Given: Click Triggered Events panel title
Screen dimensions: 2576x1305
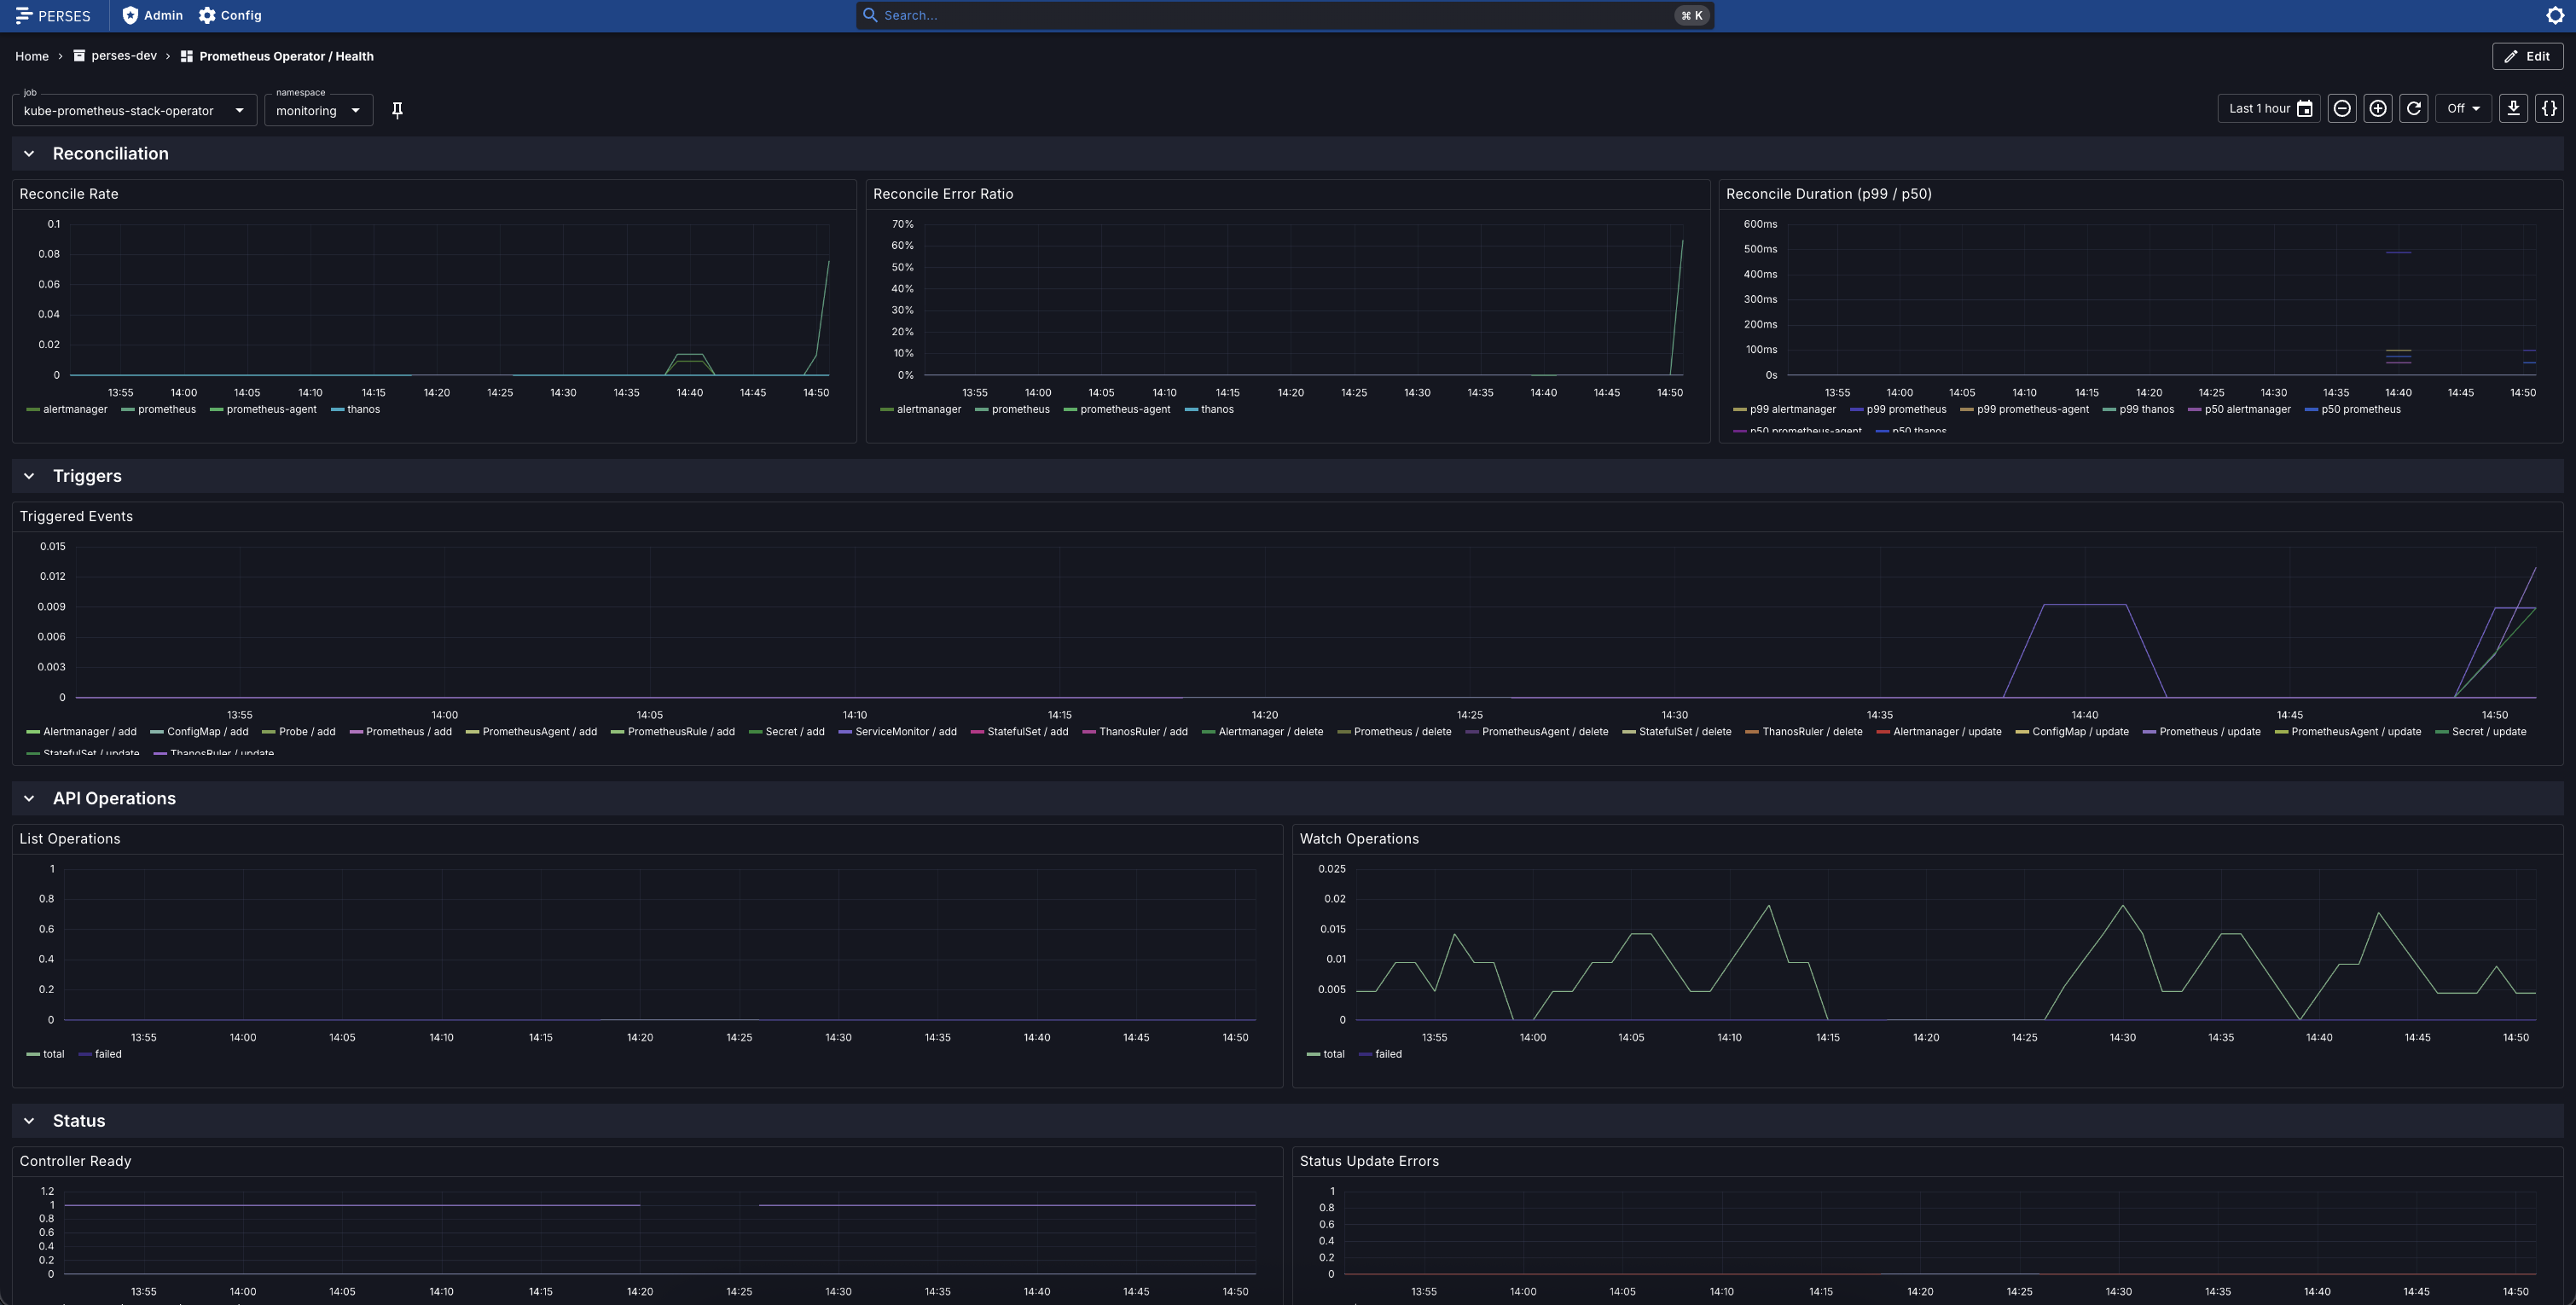Looking at the screenshot, I should [x=76, y=516].
